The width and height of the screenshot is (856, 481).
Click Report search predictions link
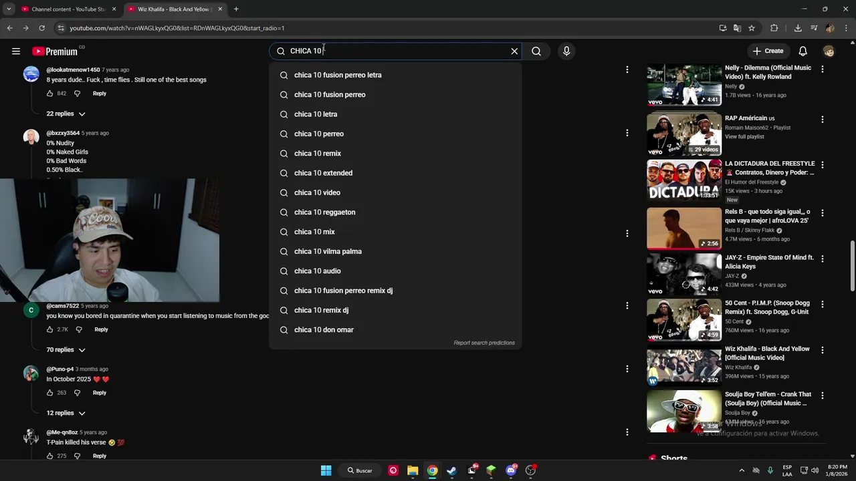click(484, 343)
